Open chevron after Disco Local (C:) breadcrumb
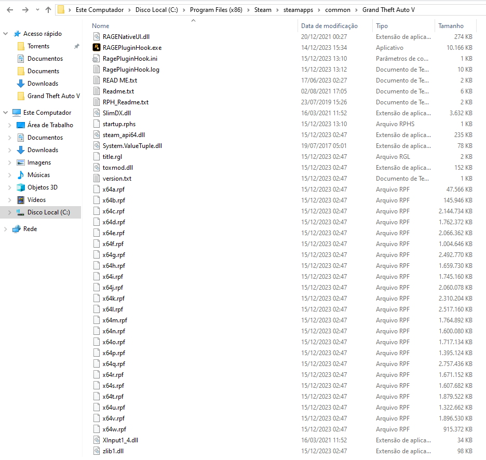486x460 pixels. pos(184,10)
